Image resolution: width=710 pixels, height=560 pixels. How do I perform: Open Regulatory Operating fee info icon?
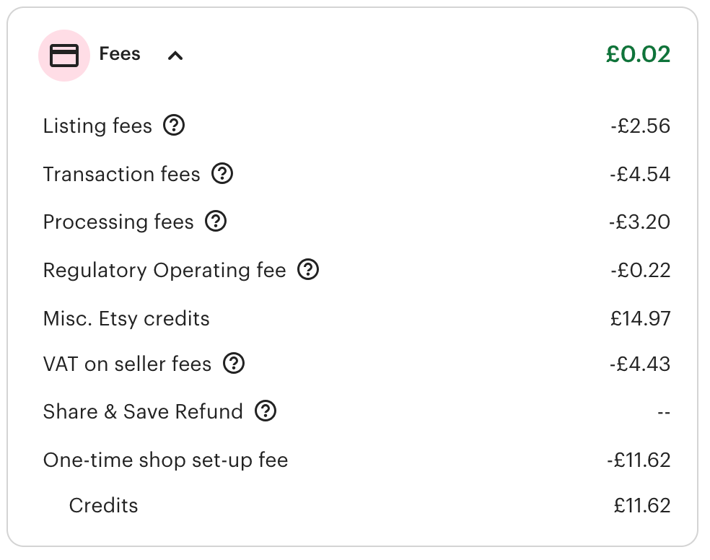308,270
